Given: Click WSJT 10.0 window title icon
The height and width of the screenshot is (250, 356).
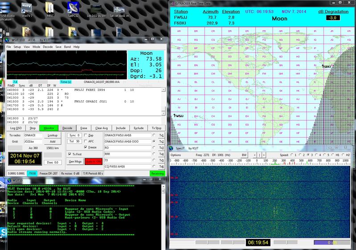Looking at the screenshot, I should click(7, 40).
